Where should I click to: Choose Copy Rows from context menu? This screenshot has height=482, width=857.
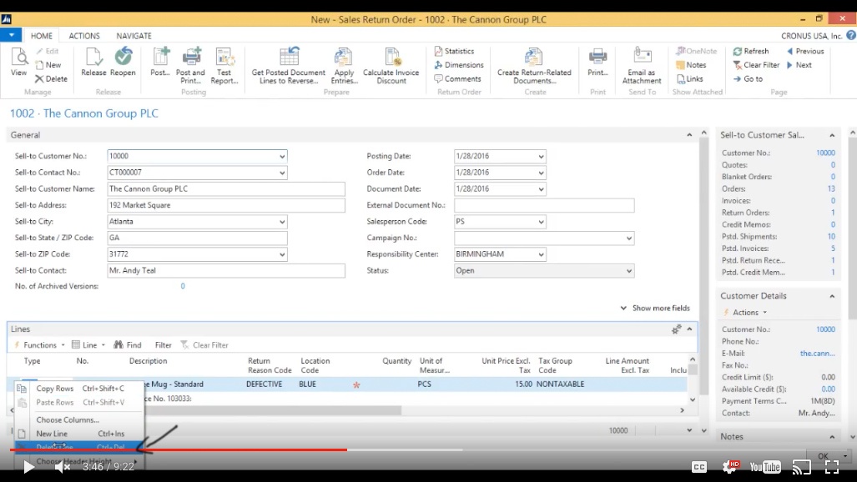[80, 389]
